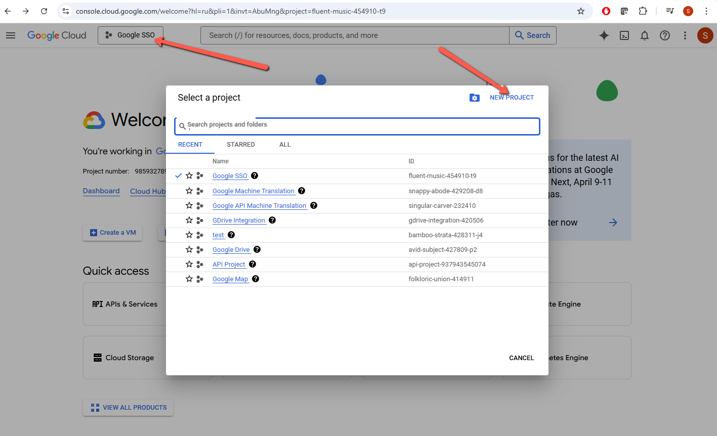
Task: Star the Google SSO project
Action: coord(189,176)
